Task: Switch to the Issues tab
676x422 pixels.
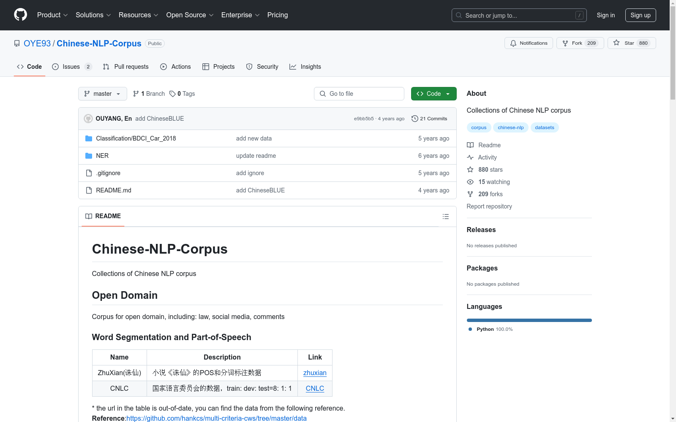Action: (72, 67)
